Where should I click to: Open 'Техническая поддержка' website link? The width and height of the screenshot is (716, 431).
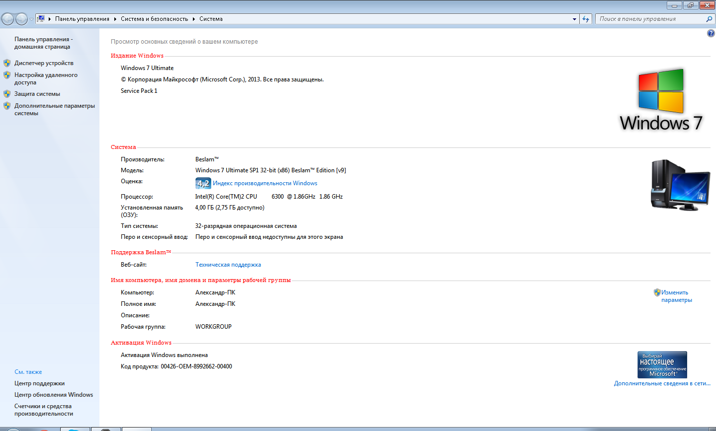point(228,265)
